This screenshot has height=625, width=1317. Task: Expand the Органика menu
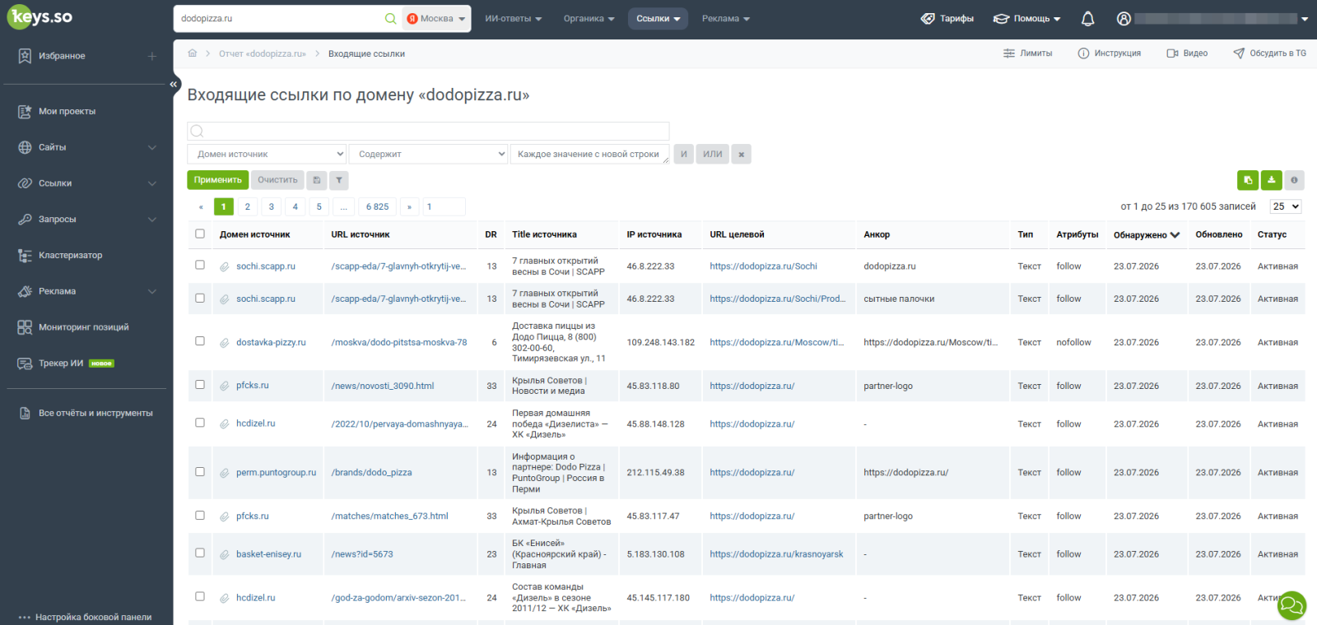(x=589, y=18)
